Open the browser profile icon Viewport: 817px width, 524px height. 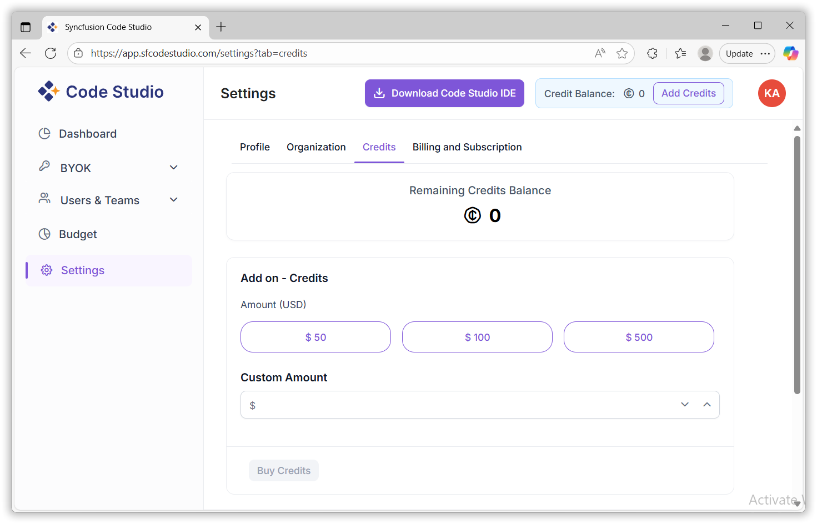click(x=705, y=53)
